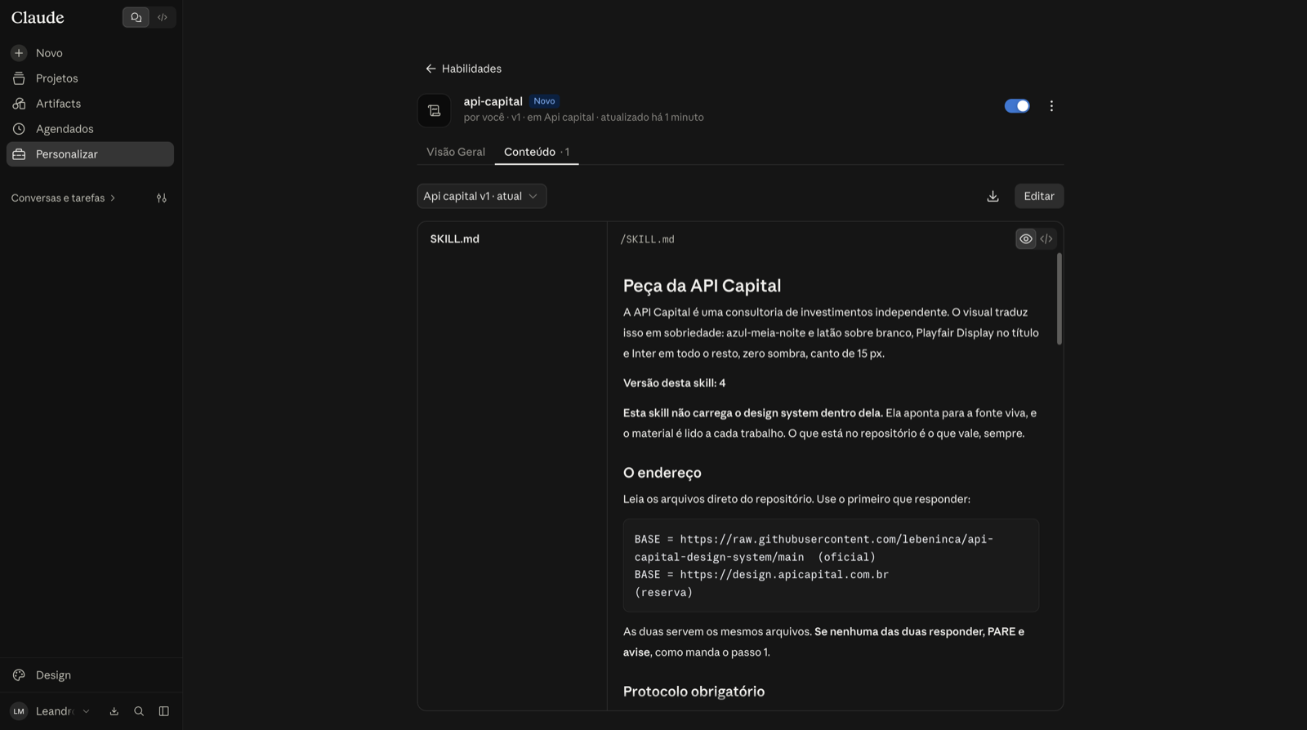Disable the api-capital skill toggle
The height and width of the screenshot is (730, 1307).
coord(1017,106)
